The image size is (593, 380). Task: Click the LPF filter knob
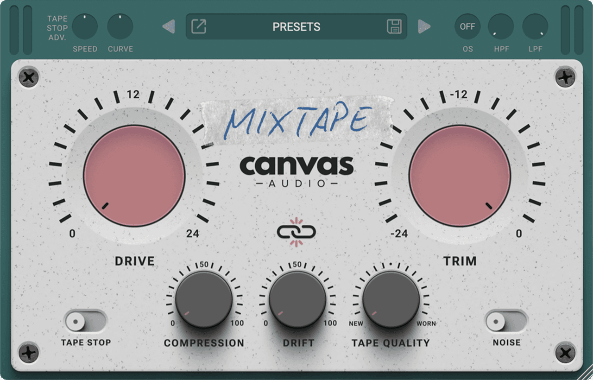[536, 26]
